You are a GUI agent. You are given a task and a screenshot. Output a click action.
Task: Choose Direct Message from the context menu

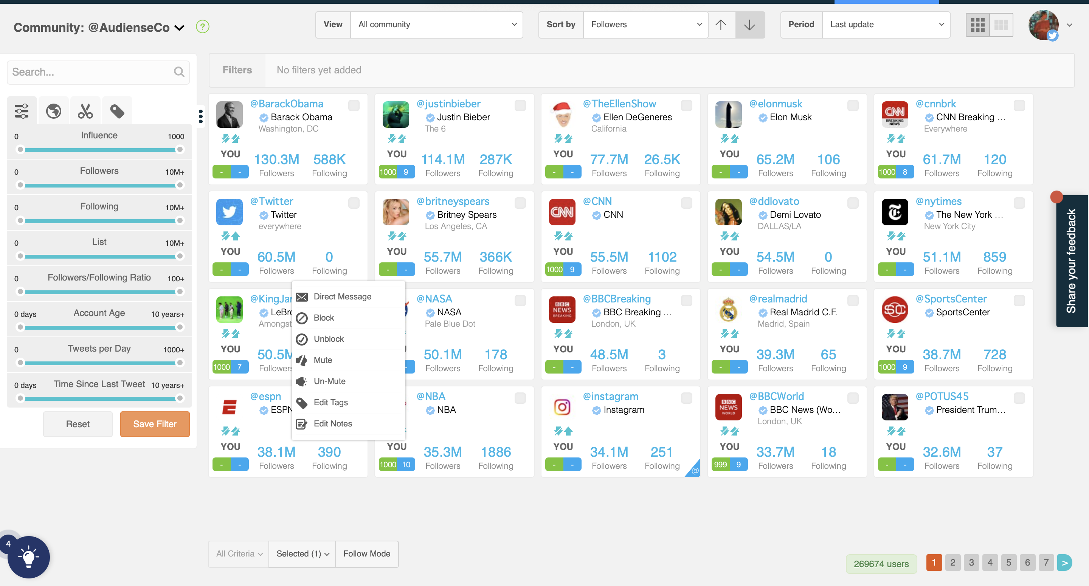coord(342,296)
